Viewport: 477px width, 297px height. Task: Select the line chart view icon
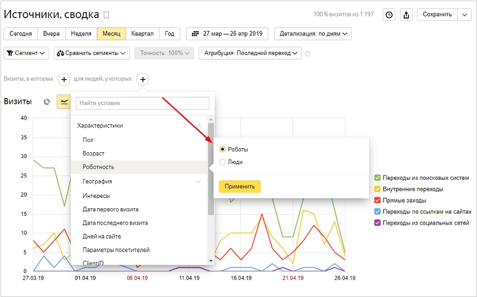click(x=64, y=102)
